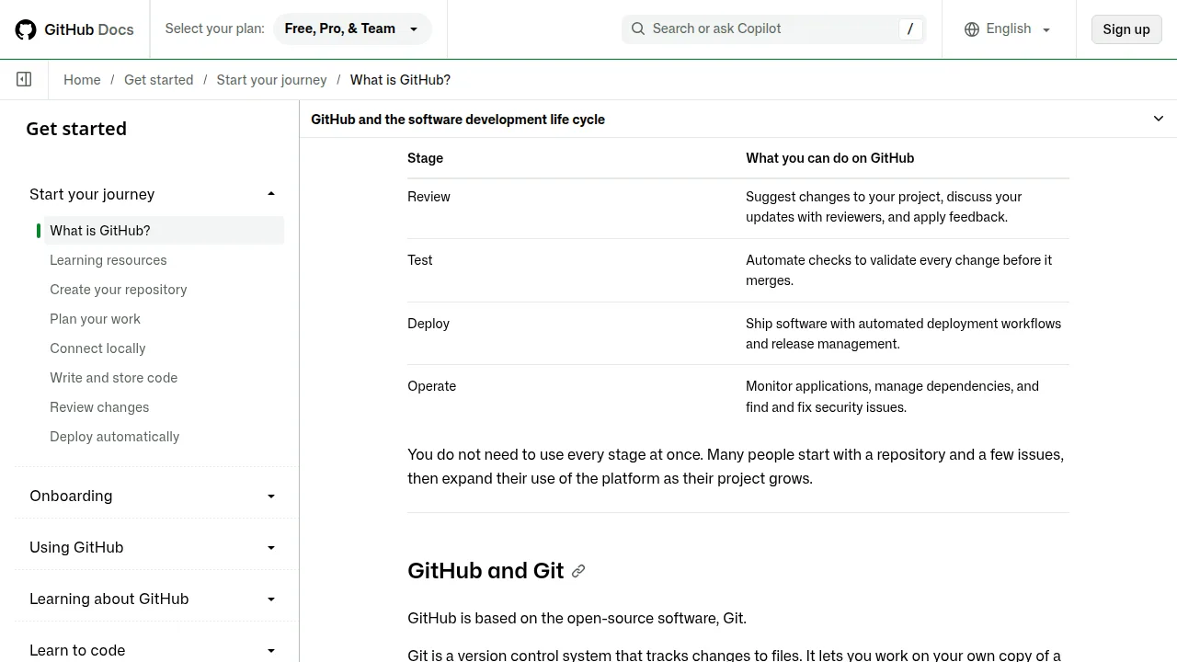This screenshot has height=662, width=1177.
Task: Expand the Using GitHub section
Action: (x=154, y=547)
